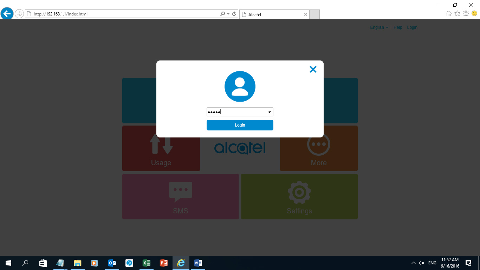This screenshot has width=480, height=270.
Task: Click the smiley feedback icon
Action: (474, 14)
